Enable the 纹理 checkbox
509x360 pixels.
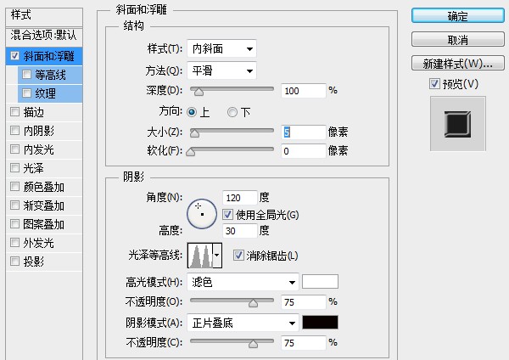pyautogui.click(x=26, y=93)
